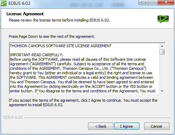Cancel the EDIUS installation
This screenshot has width=175, height=135.
tap(157, 126)
